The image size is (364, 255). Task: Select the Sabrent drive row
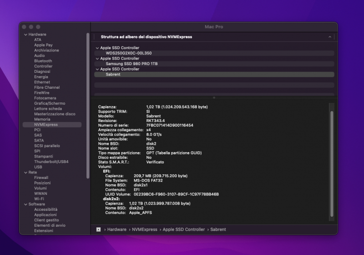click(113, 74)
